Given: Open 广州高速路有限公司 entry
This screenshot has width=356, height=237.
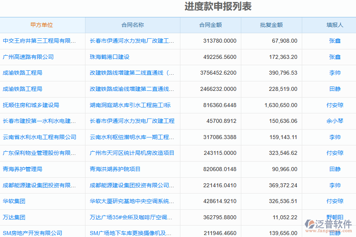Looking at the screenshot, I should (31, 56).
